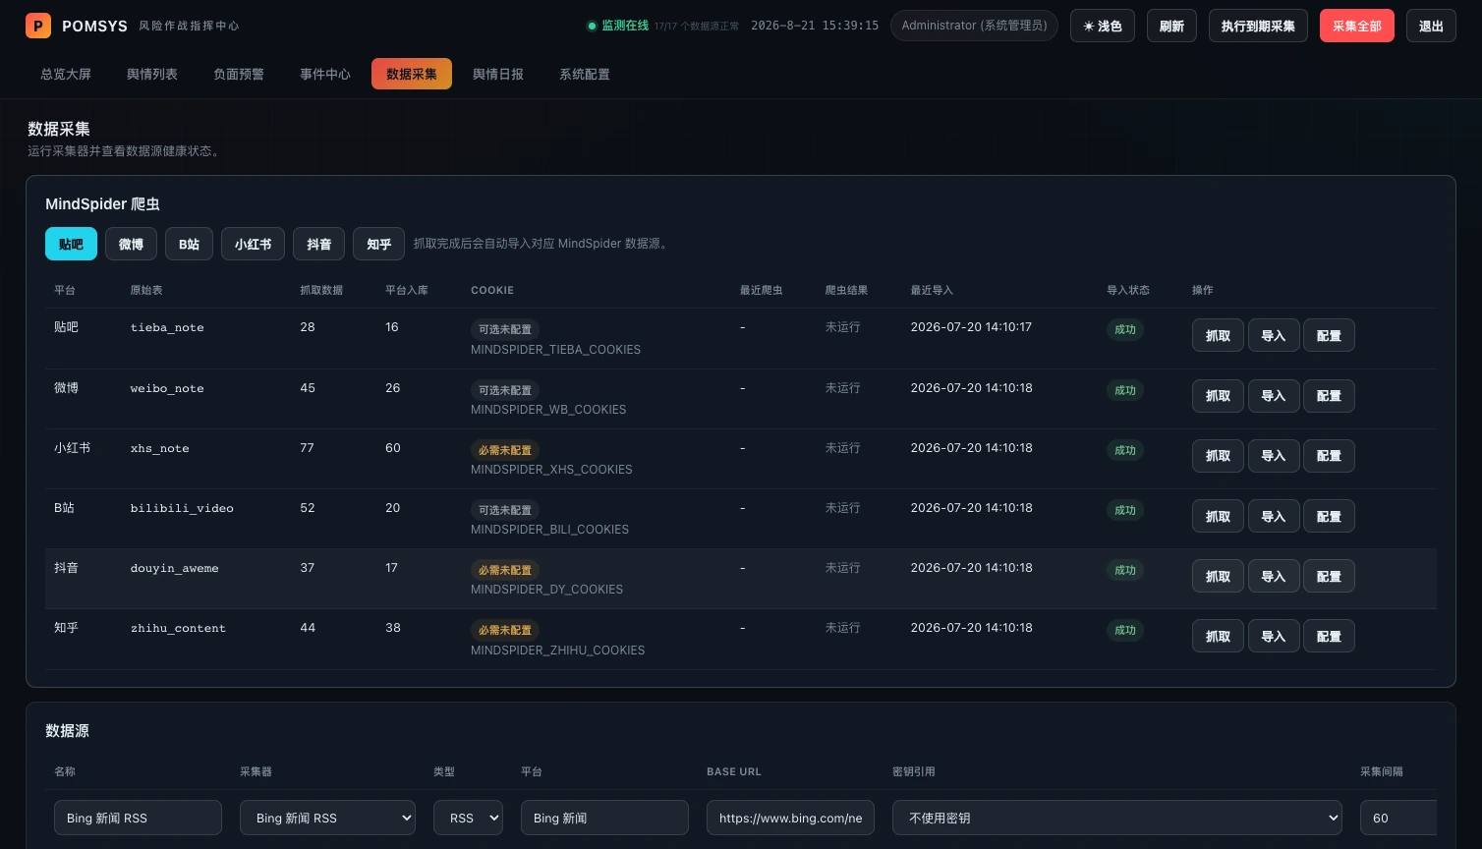Select the 小红书 crawler chip
The height and width of the screenshot is (849, 1482).
(x=253, y=244)
